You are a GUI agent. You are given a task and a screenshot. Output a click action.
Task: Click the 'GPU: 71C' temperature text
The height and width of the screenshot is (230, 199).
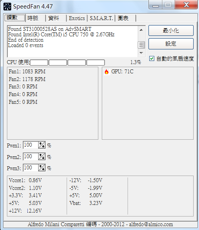(x=122, y=71)
